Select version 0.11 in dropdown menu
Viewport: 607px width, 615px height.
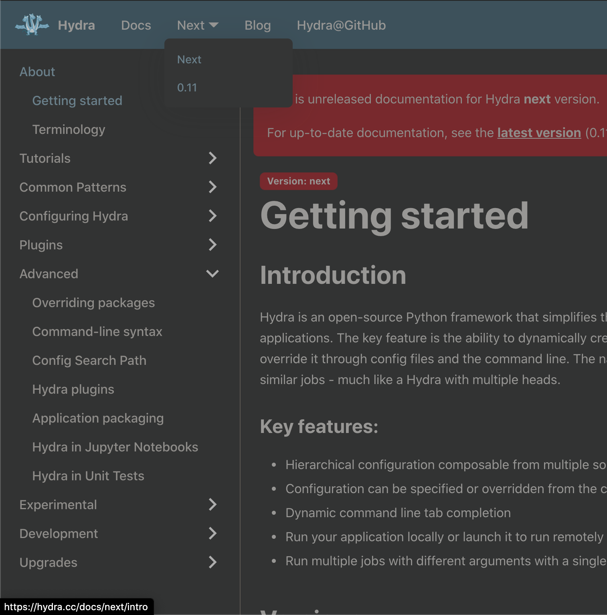pyautogui.click(x=187, y=87)
